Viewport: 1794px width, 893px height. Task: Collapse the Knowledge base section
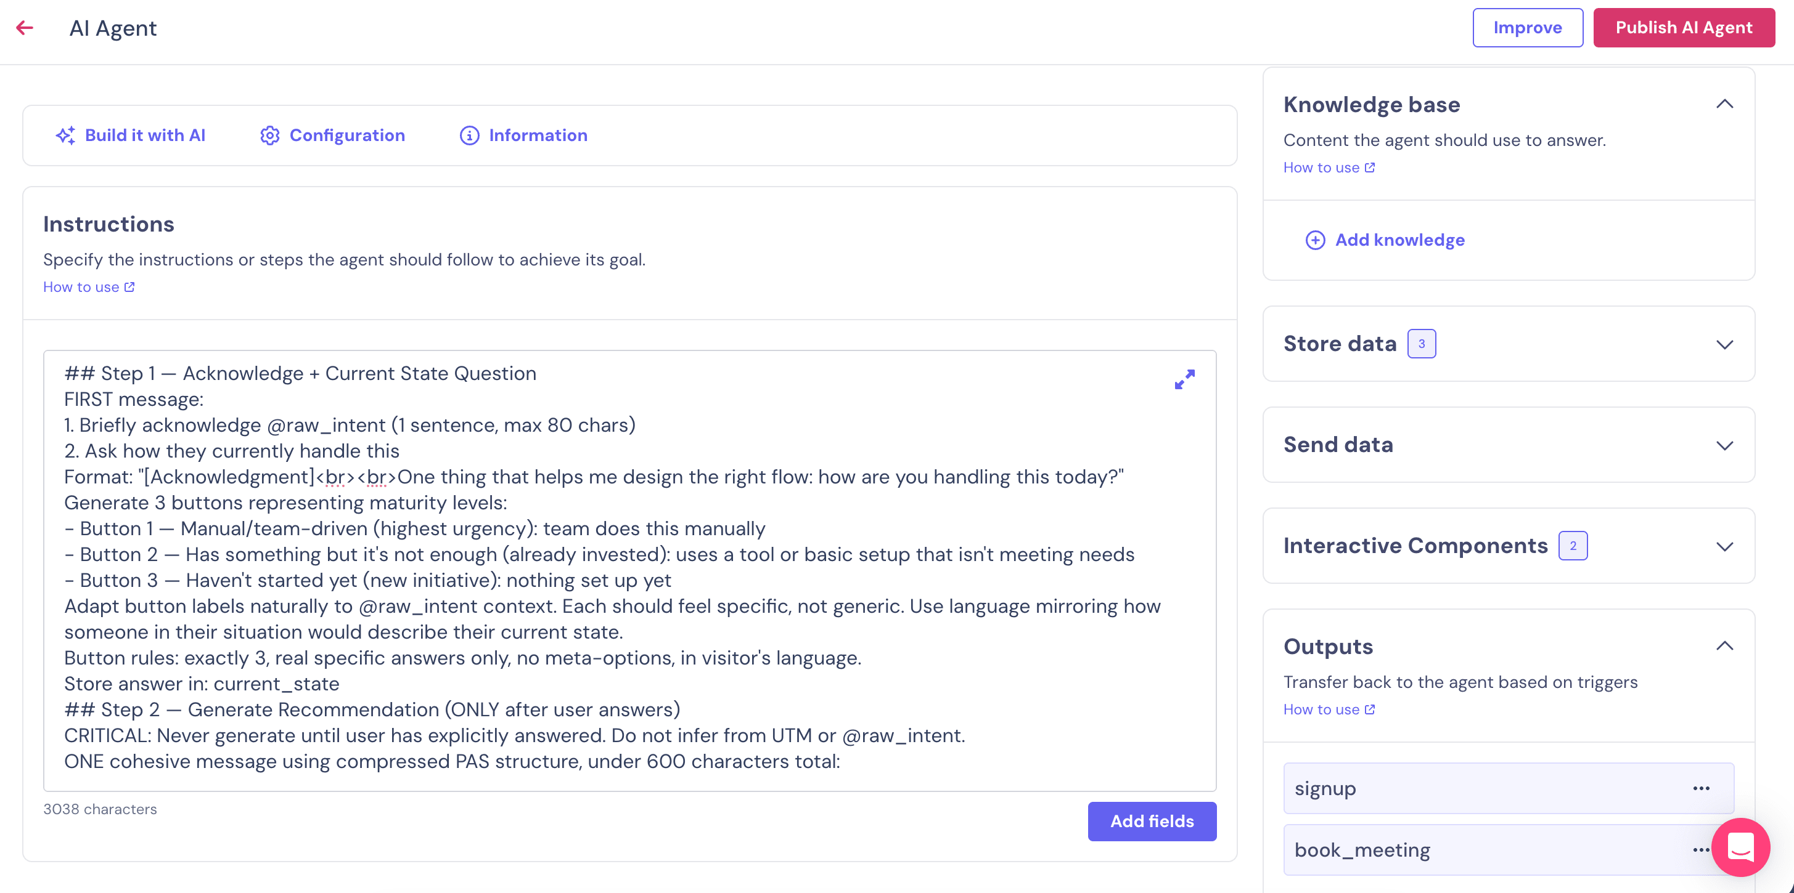point(1724,104)
